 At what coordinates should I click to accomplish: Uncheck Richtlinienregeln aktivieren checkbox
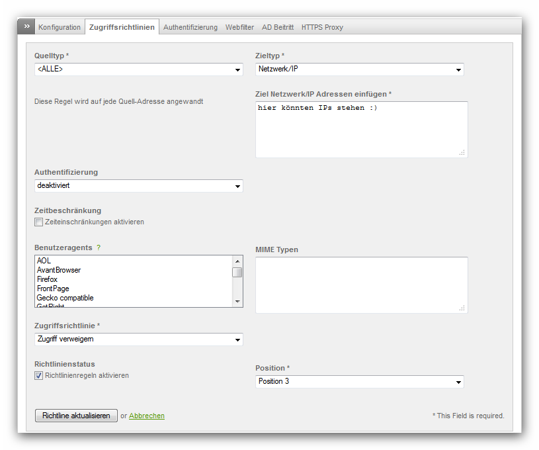pos(39,376)
